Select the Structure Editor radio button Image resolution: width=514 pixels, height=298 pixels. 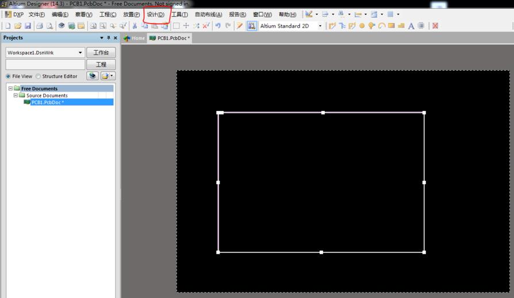point(39,76)
